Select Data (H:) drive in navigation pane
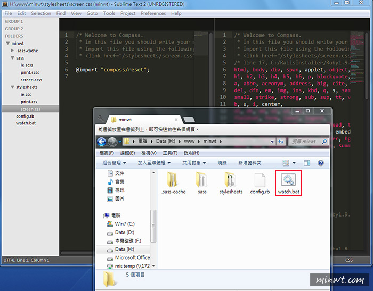The width and height of the screenshot is (373, 291). pos(120,249)
